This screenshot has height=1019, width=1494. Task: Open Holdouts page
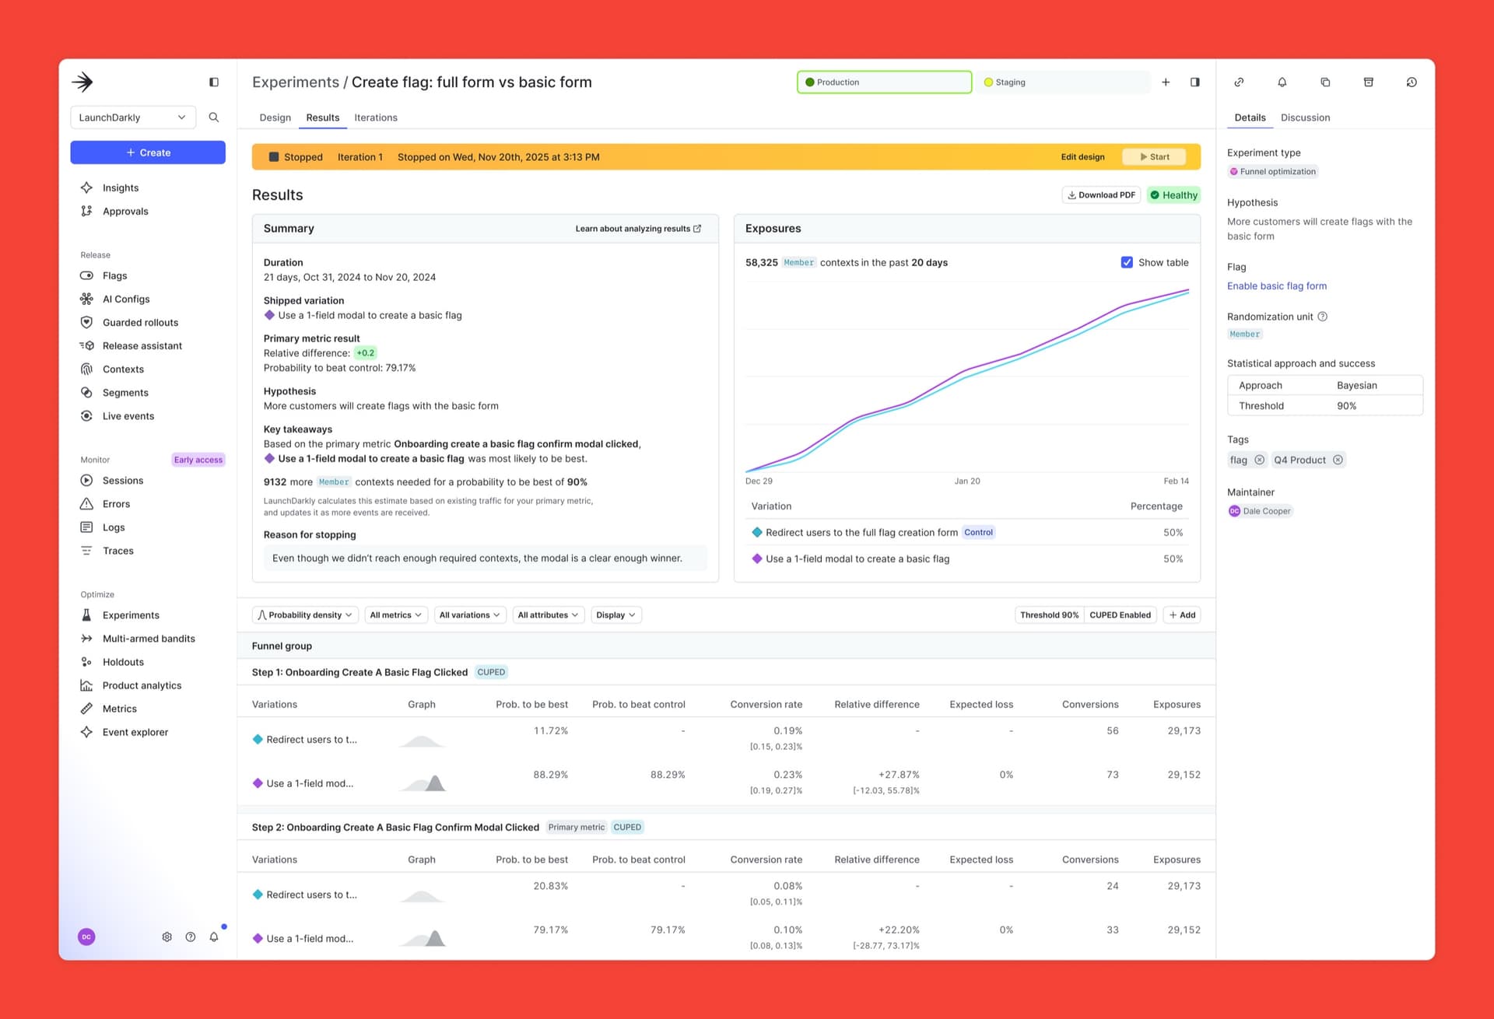(123, 661)
